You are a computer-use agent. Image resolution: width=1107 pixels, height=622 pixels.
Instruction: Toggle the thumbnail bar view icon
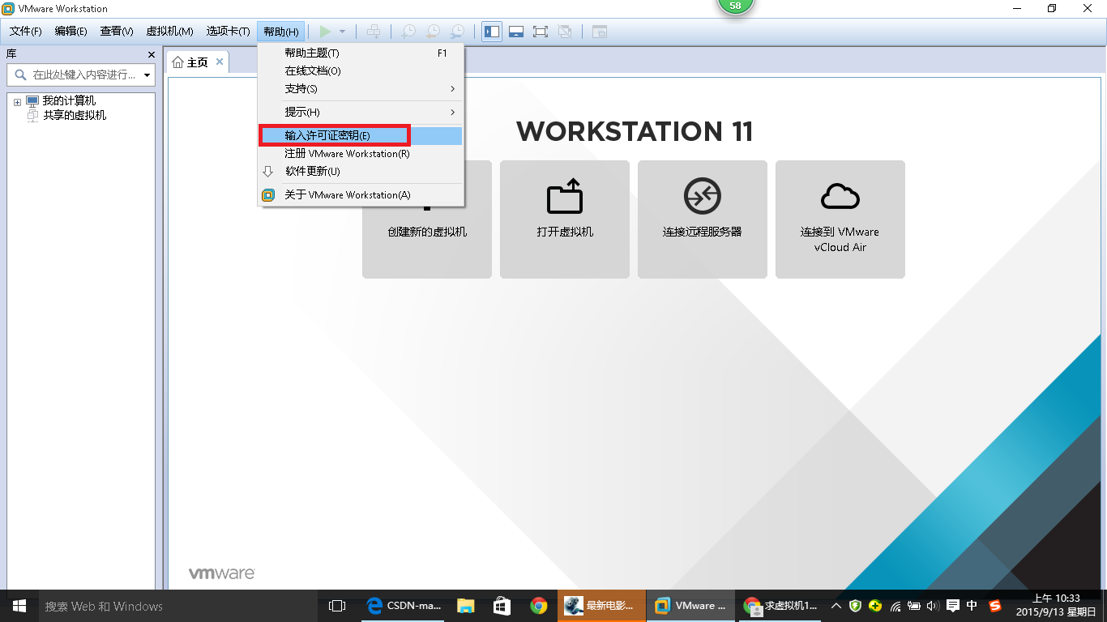pyautogui.click(x=516, y=32)
